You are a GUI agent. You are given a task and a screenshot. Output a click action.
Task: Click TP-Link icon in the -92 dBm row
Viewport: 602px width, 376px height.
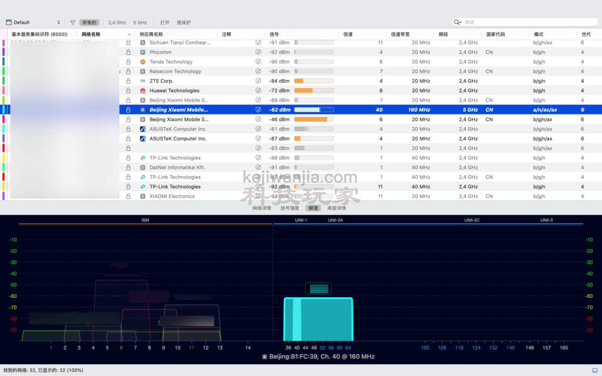click(143, 186)
